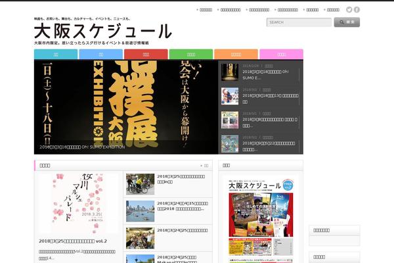Open the orange category tab
Screen dimensions: 394x263
point(236,55)
